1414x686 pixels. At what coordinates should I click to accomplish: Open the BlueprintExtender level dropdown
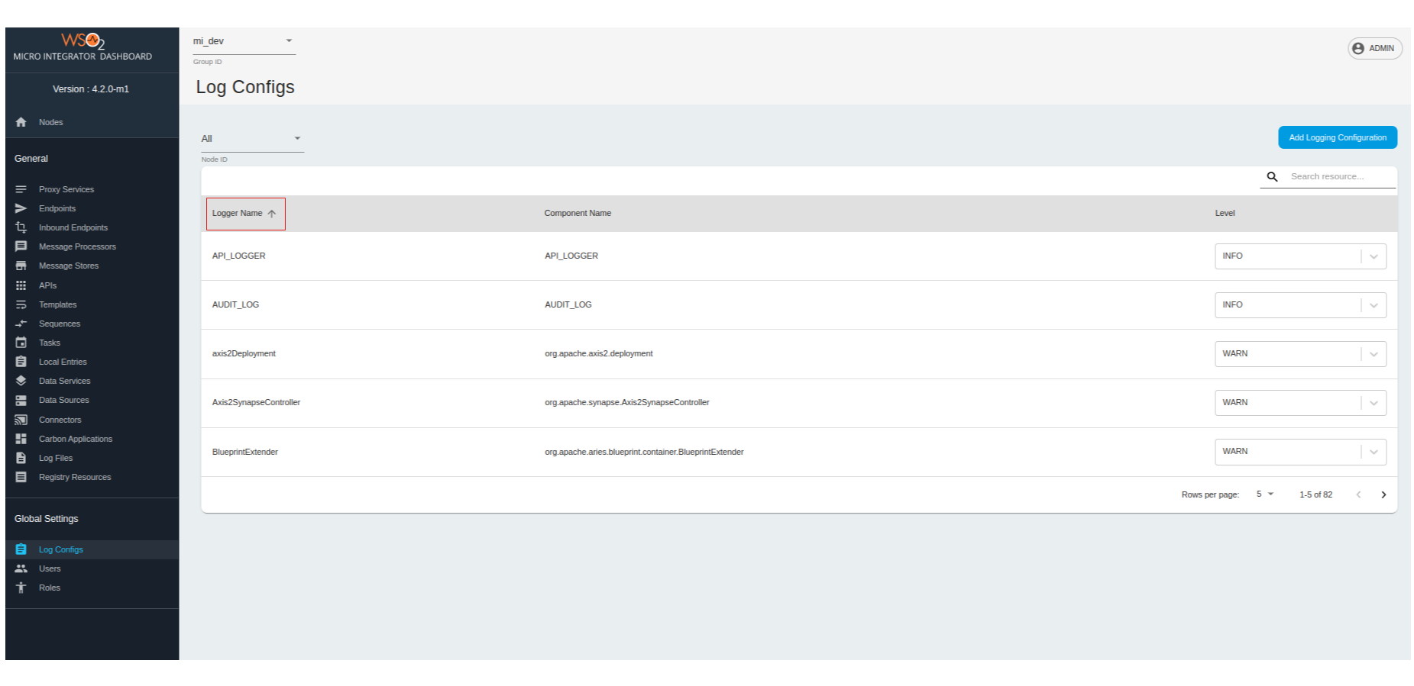(x=1300, y=452)
